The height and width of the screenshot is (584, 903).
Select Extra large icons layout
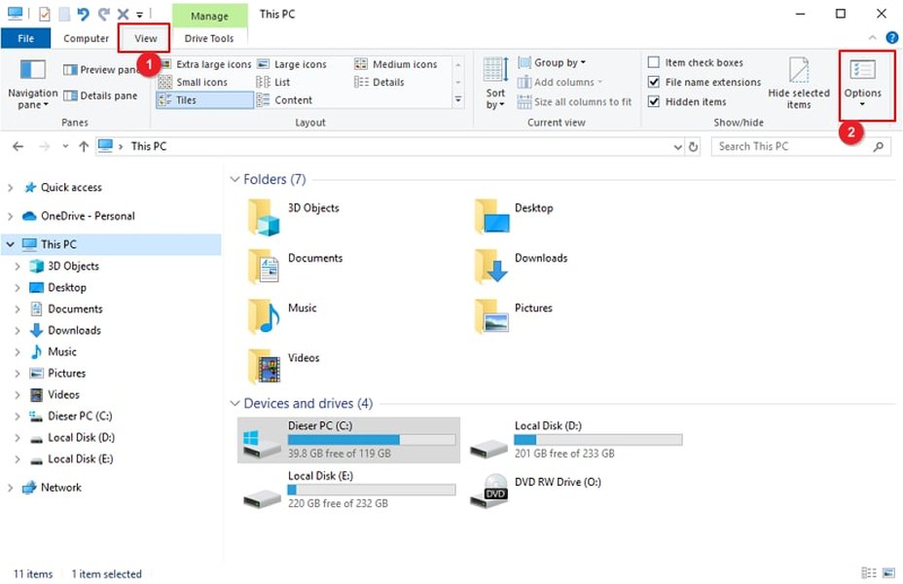205,64
